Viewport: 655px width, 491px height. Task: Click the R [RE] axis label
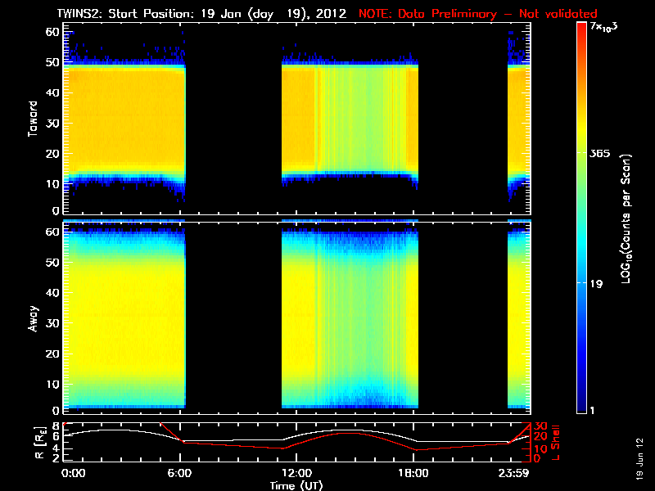40,443
